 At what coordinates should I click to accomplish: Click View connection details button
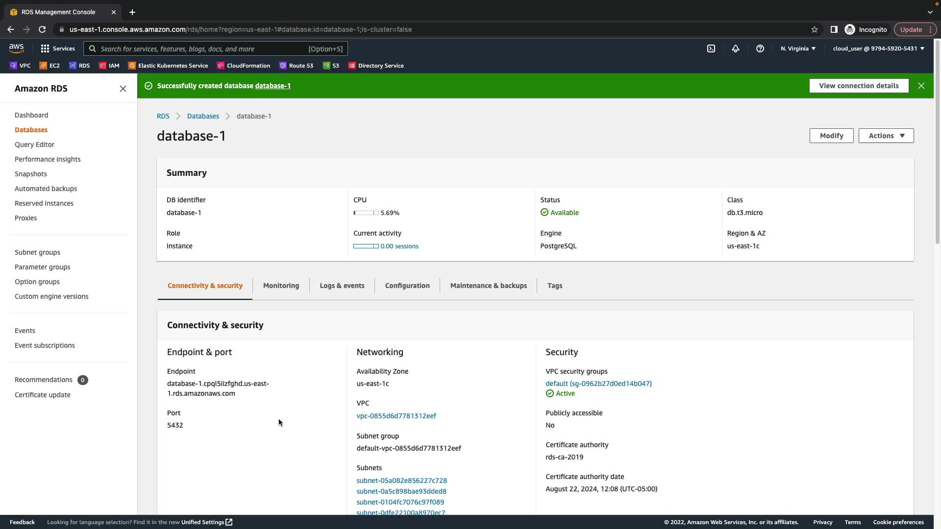(x=859, y=86)
